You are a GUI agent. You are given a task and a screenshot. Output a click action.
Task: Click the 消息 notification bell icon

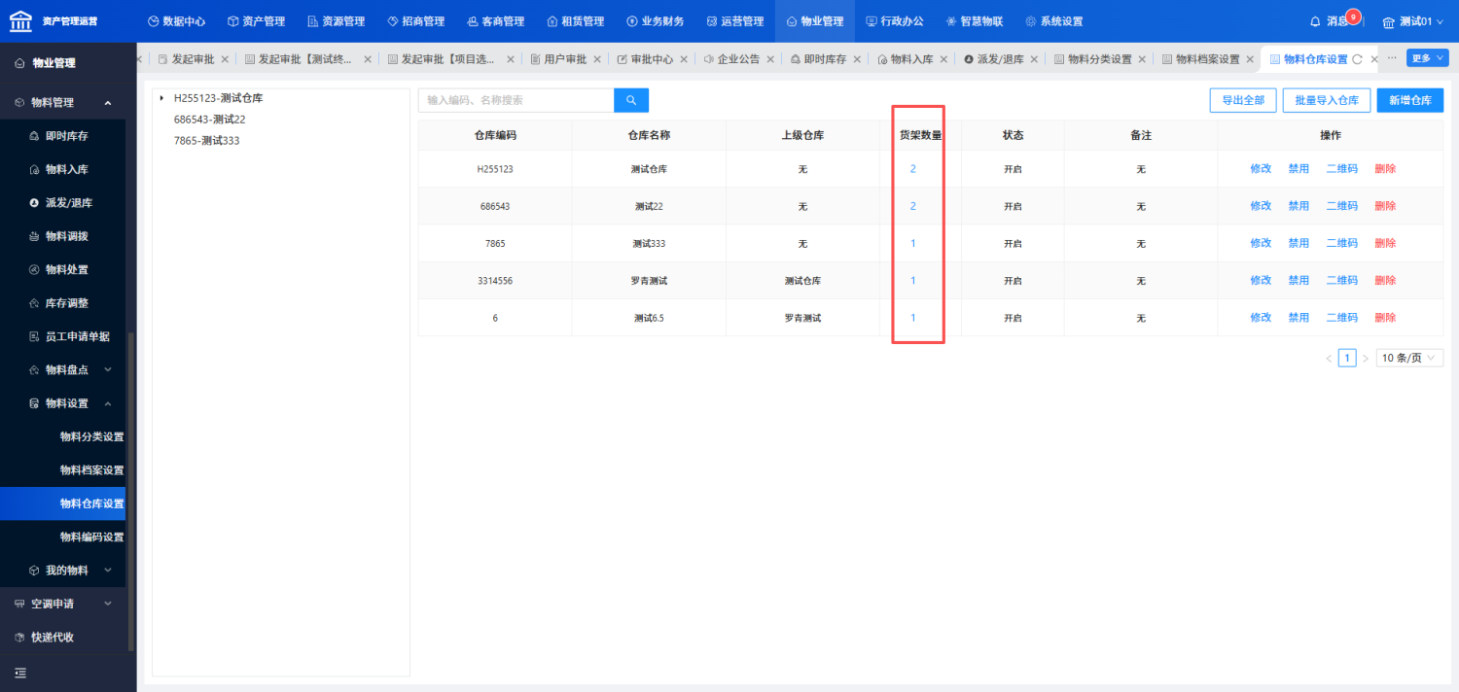click(1315, 21)
